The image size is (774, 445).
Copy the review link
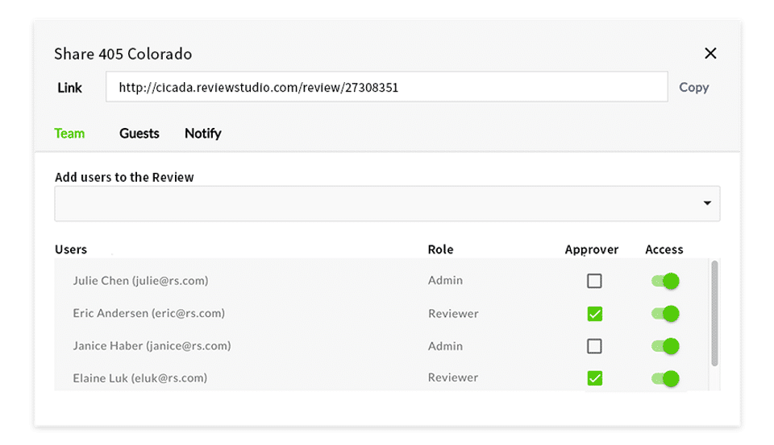coord(693,88)
